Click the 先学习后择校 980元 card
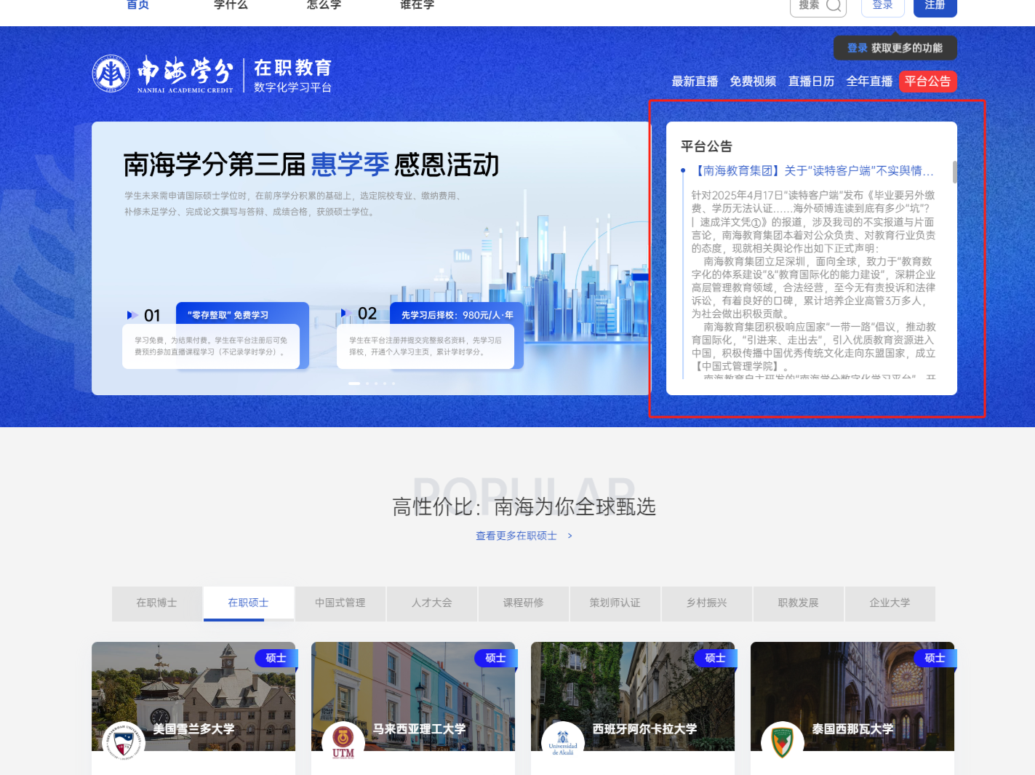This screenshot has height=775, width=1035. point(431,335)
